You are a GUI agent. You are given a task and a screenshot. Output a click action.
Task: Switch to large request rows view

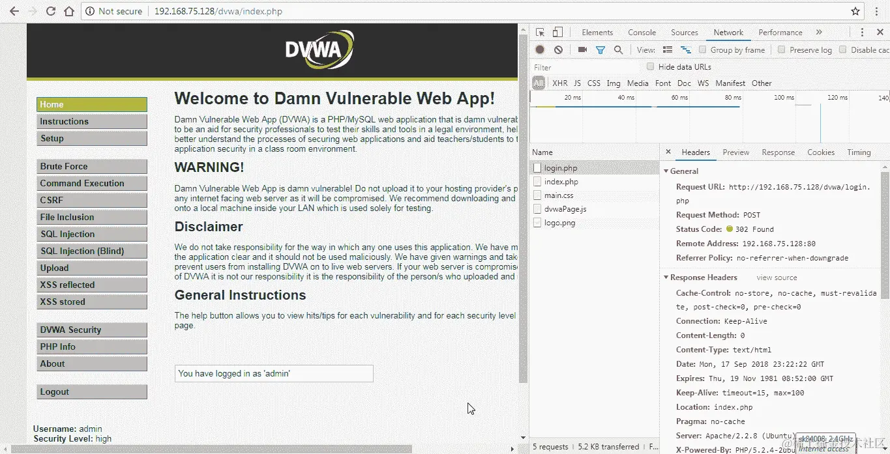click(667, 50)
